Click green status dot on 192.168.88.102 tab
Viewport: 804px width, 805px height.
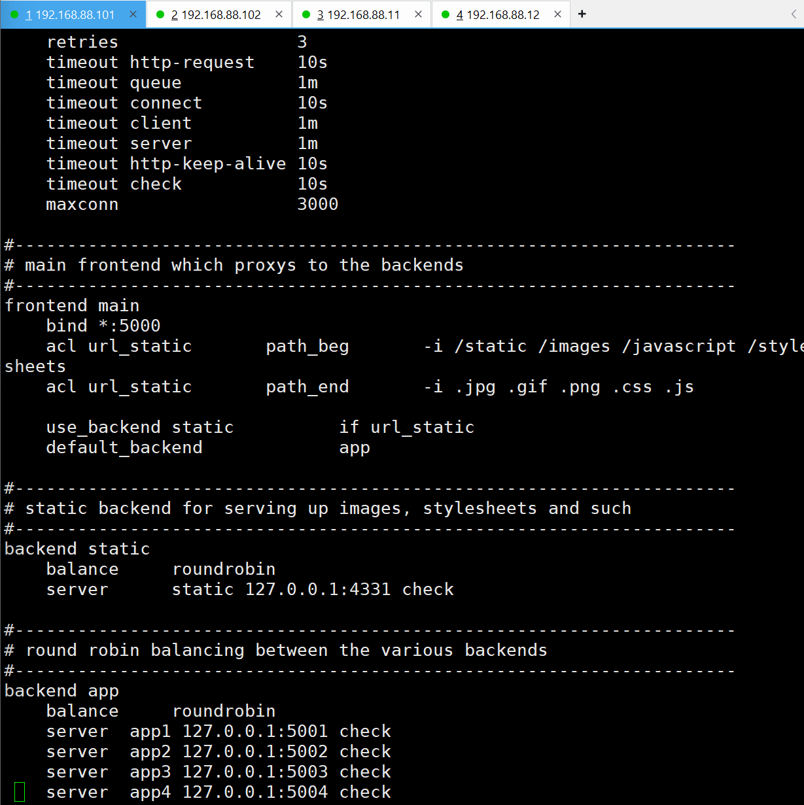tap(160, 14)
